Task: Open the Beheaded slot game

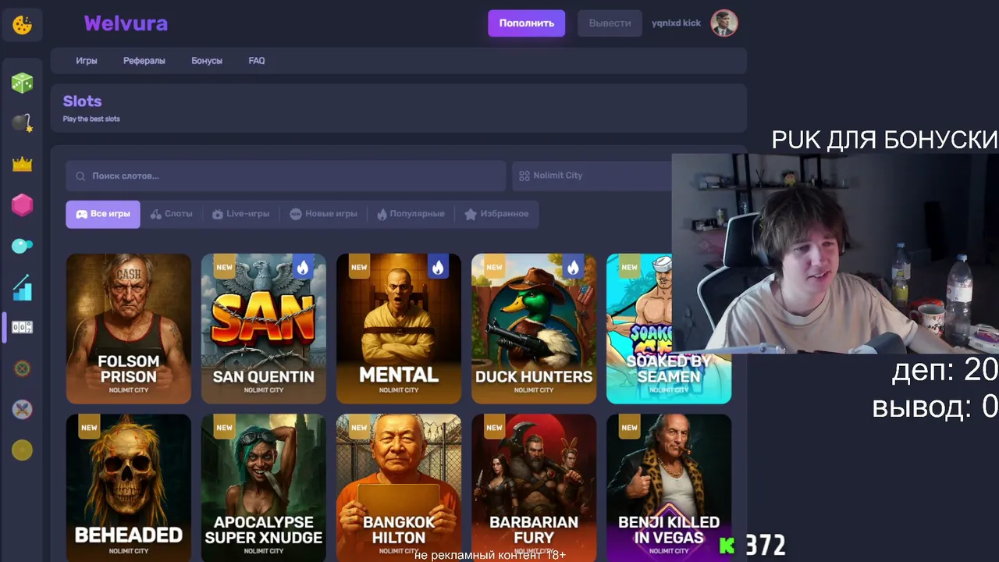Action: coord(129,488)
